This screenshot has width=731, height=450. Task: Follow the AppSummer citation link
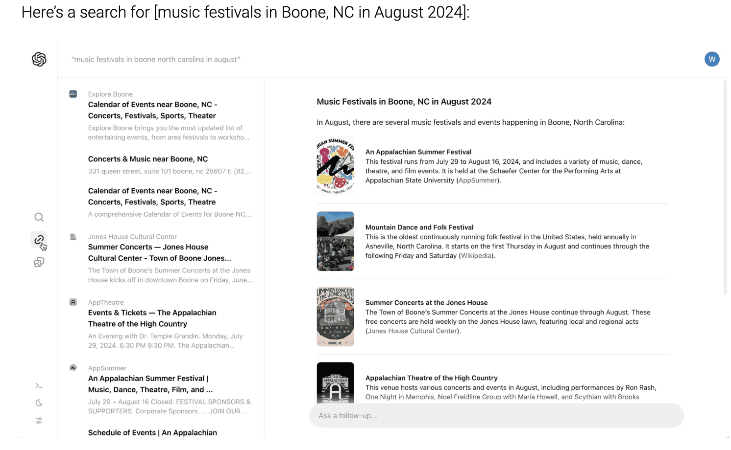pos(478,180)
